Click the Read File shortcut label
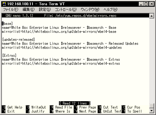156x115 pixels. click(x=64, y=107)
